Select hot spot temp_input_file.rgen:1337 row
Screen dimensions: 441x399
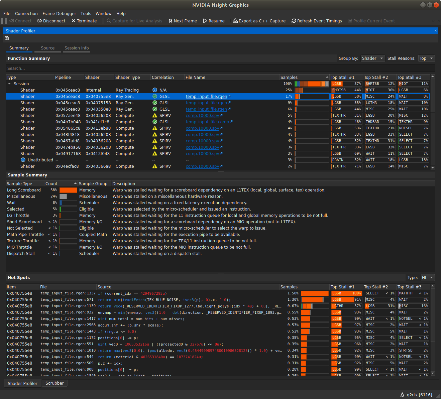click(218, 293)
